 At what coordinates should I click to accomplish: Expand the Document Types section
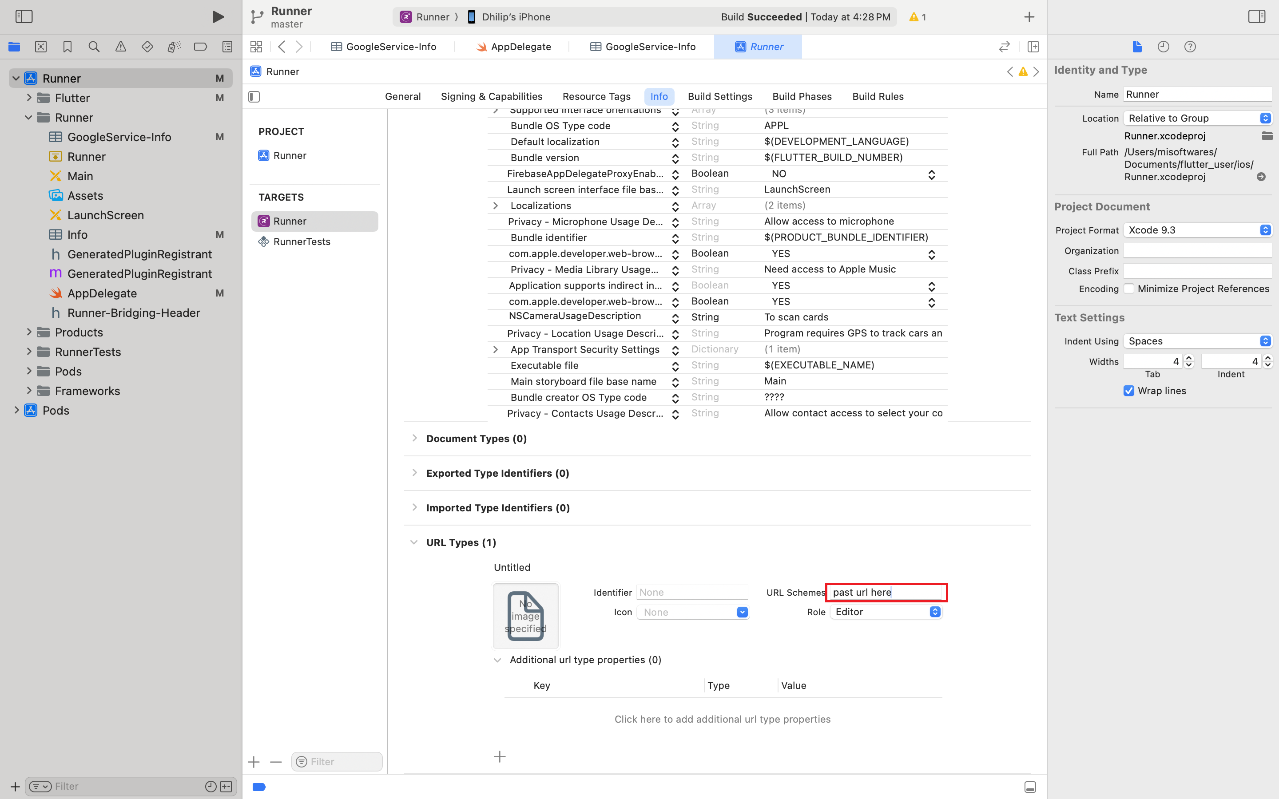[414, 438]
